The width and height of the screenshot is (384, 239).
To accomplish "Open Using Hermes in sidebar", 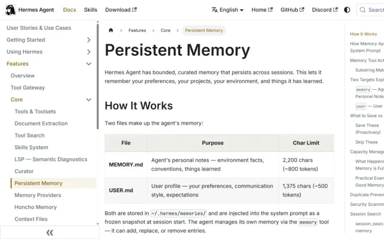I will click(25, 52).
